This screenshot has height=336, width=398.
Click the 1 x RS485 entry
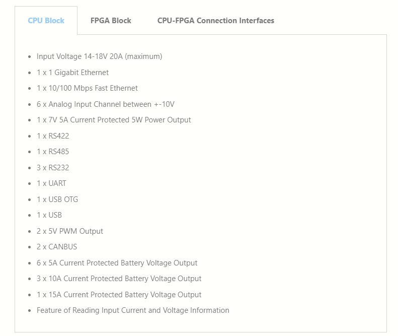coord(53,152)
